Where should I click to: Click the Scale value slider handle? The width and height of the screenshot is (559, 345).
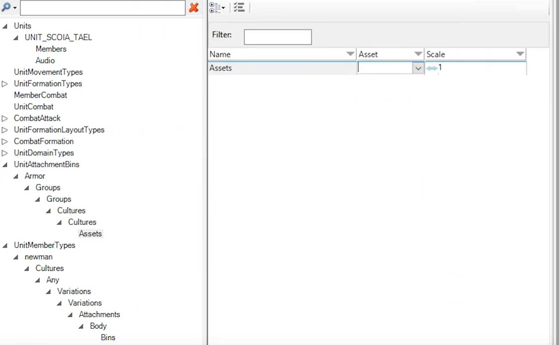point(432,68)
